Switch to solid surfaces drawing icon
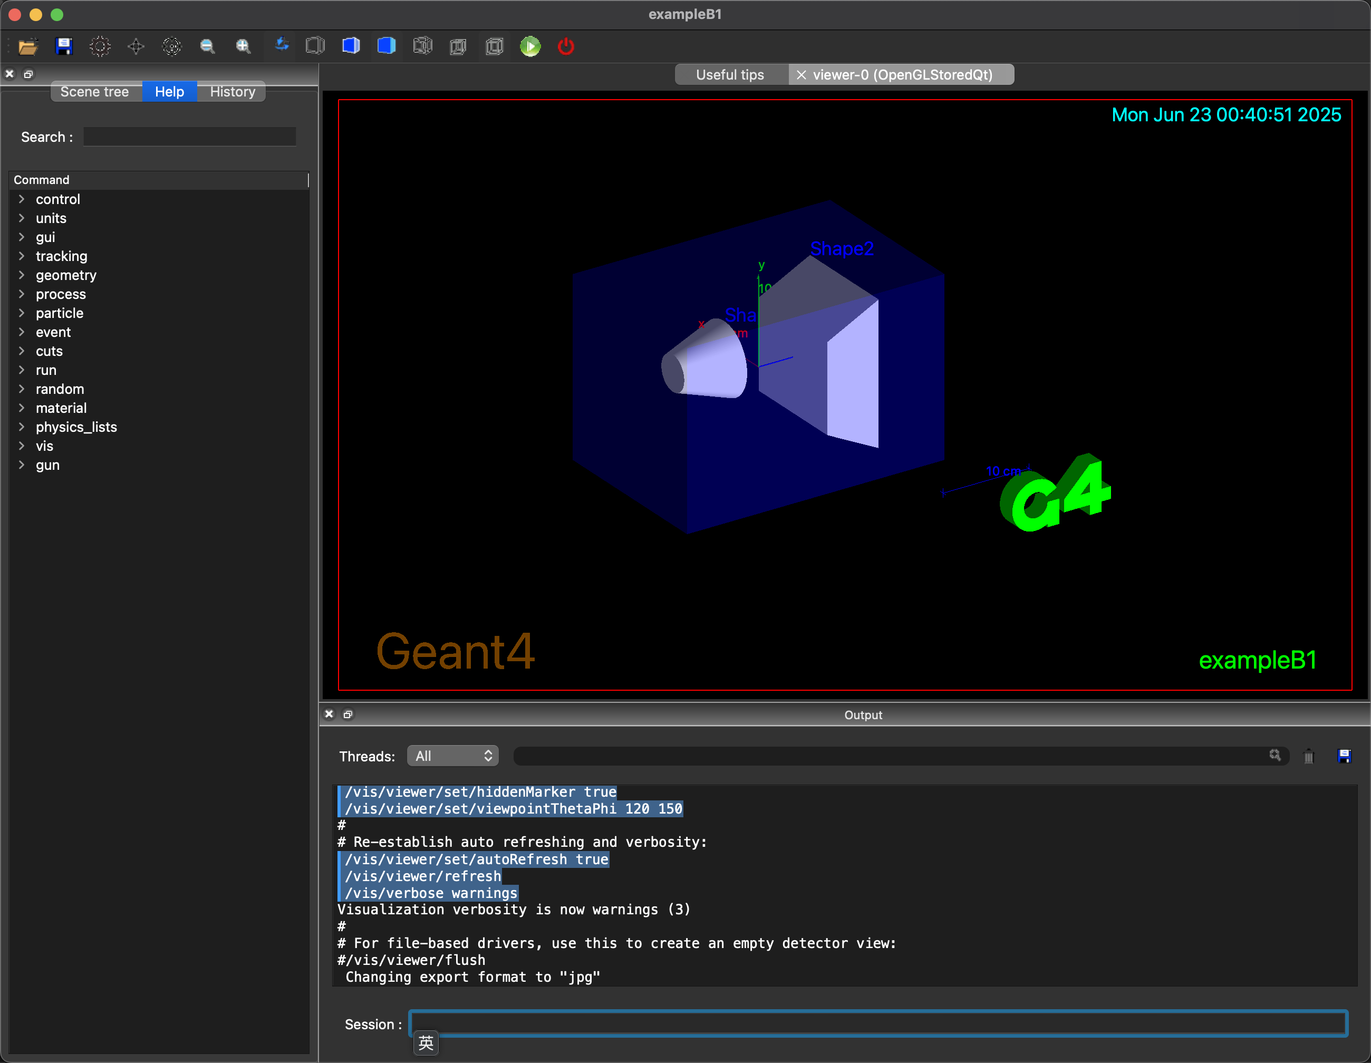Viewport: 1371px width, 1063px height. 387,46
